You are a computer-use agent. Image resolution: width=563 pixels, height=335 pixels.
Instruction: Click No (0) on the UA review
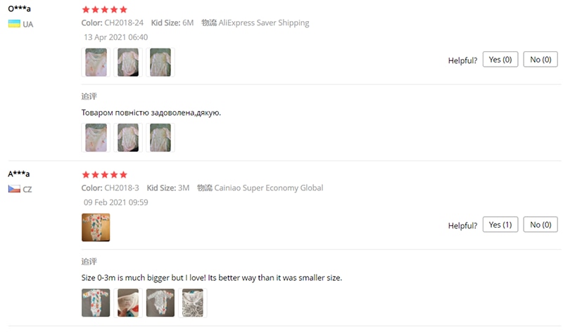click(540, 60)
